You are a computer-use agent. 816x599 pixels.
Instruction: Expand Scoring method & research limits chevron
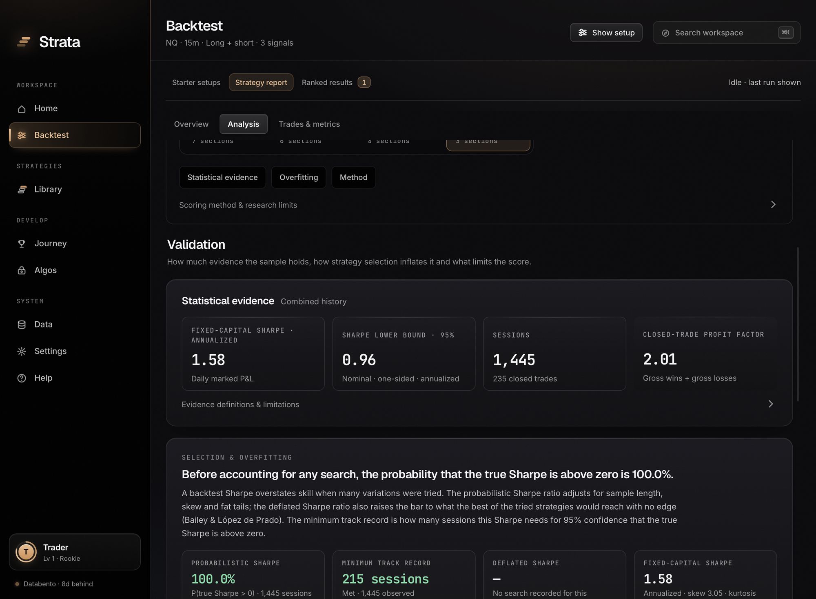[x=773, y=204]
